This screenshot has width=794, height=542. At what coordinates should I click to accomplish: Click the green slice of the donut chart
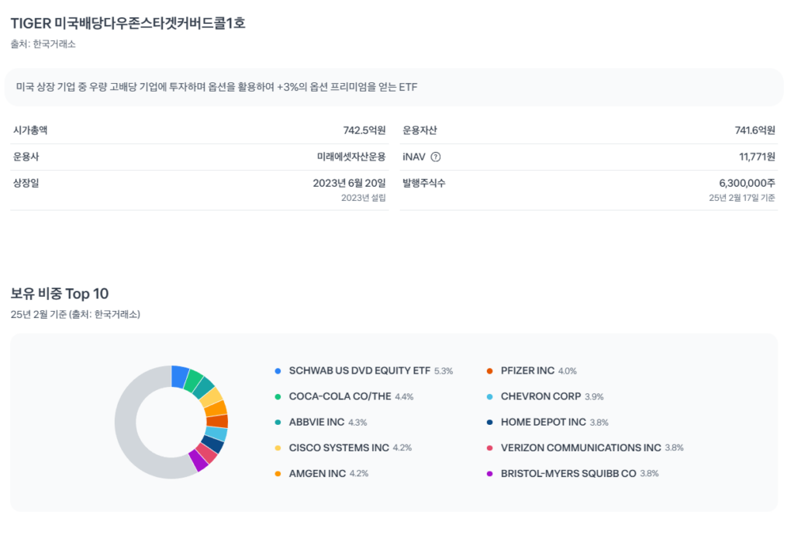pyautogui.click(x=192, y=381)
